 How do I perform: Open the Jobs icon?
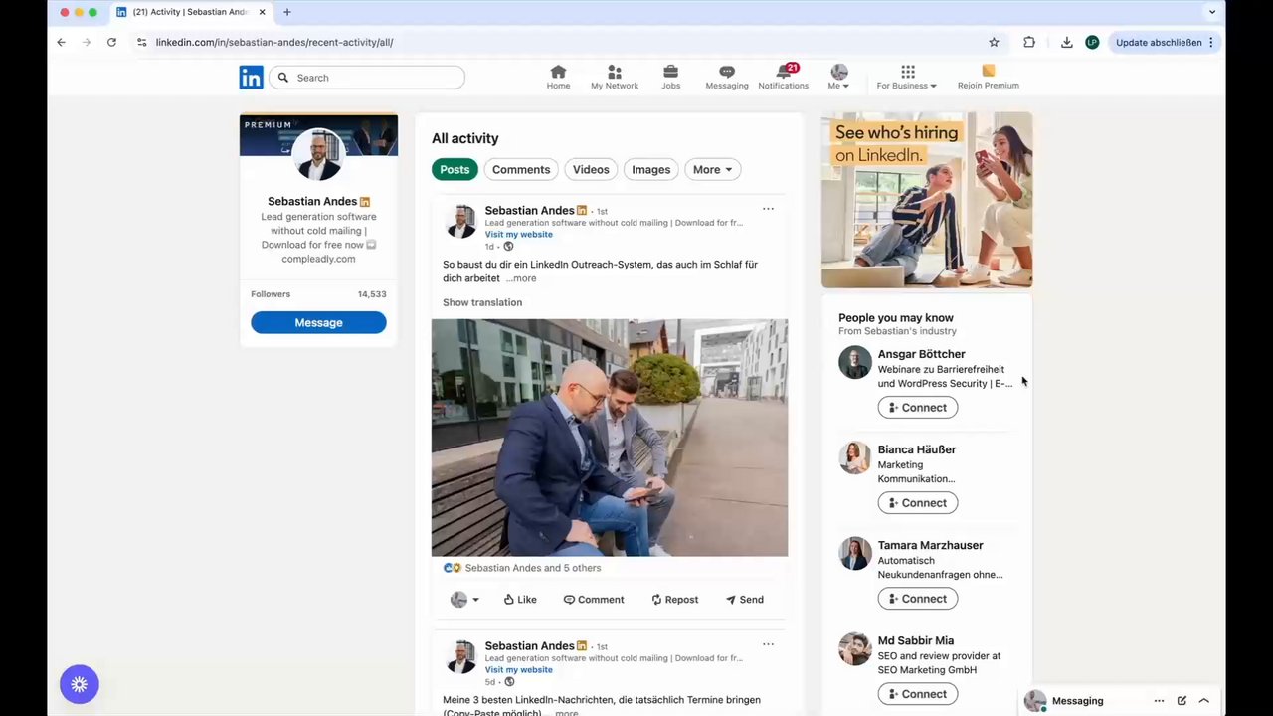[671, 78]
